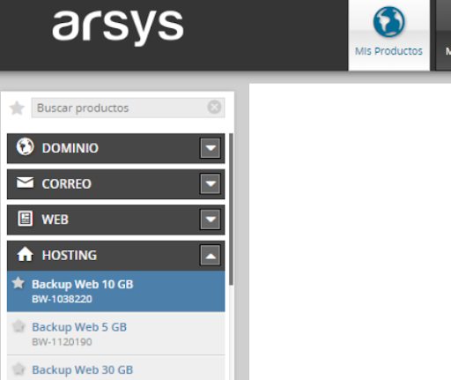Click the favorites star beside the search box
The width and height of the screenshot is (451, 380).
click(17, 108)
